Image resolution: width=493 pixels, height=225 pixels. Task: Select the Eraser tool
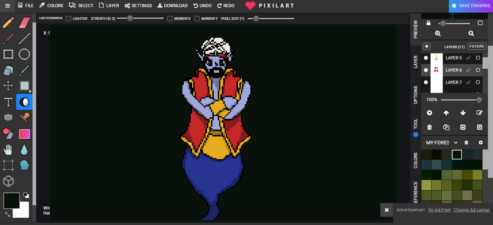point(24,23)
